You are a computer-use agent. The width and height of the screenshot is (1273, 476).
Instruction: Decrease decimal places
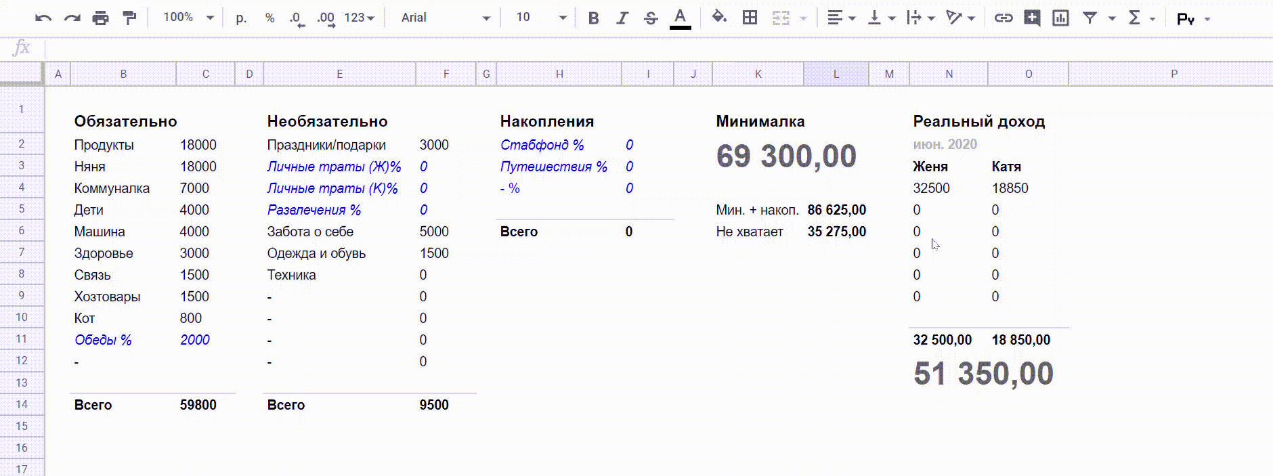click(x=296, y=18)
